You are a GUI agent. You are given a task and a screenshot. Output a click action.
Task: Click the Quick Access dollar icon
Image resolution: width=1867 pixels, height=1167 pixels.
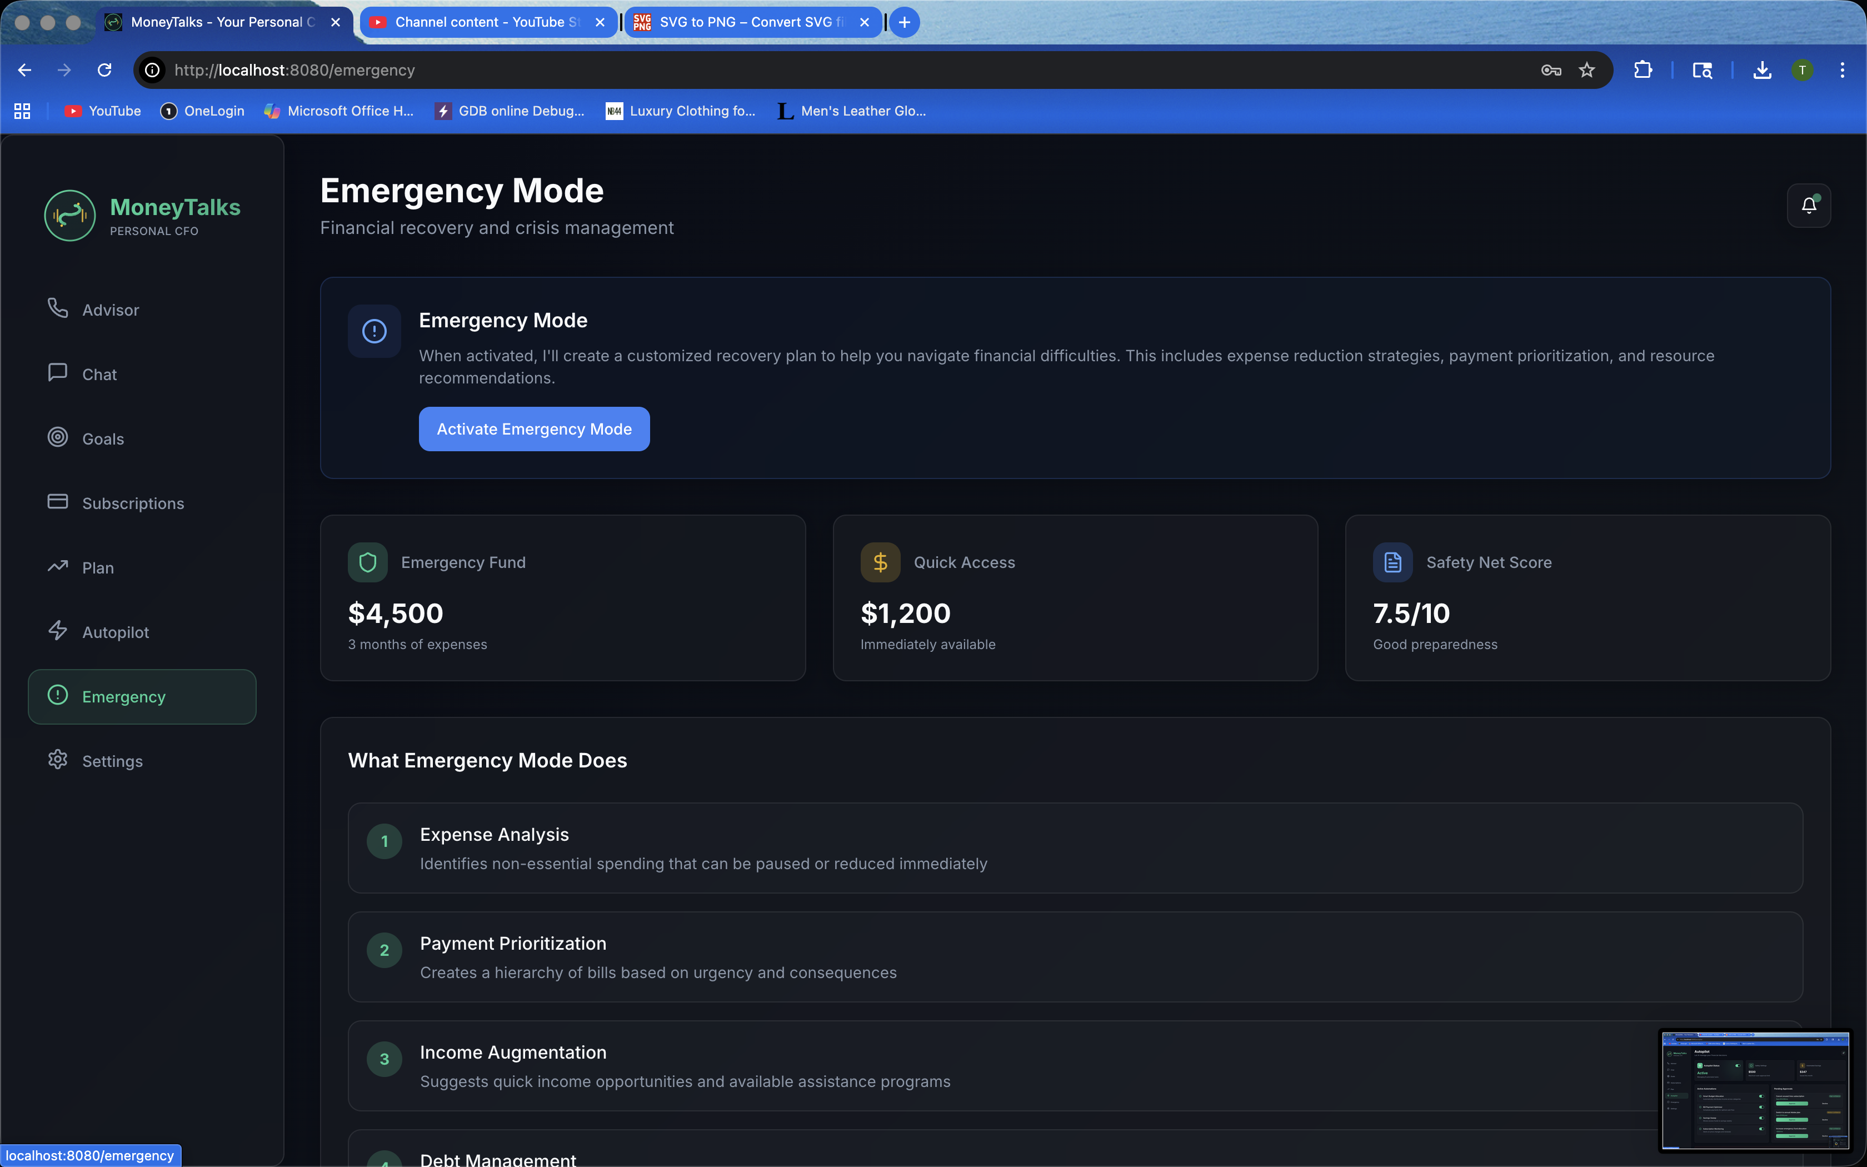coord(880,562)
